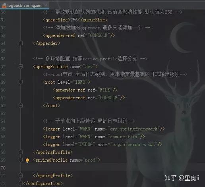Collapse the springProfile dev block fold marker

[21, 66]
